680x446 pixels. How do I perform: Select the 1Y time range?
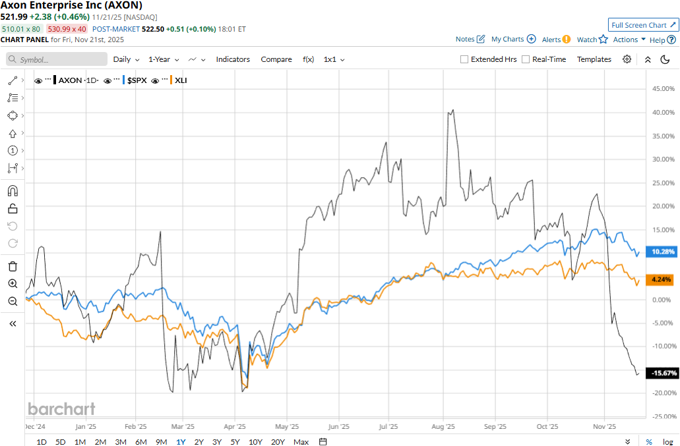pyautogui.click(x=181, y=441)
